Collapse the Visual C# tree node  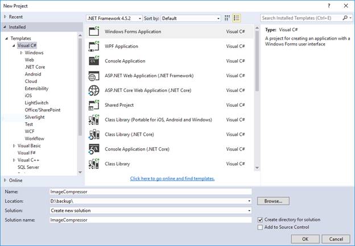pyautogui.click(x=14, y=45)
